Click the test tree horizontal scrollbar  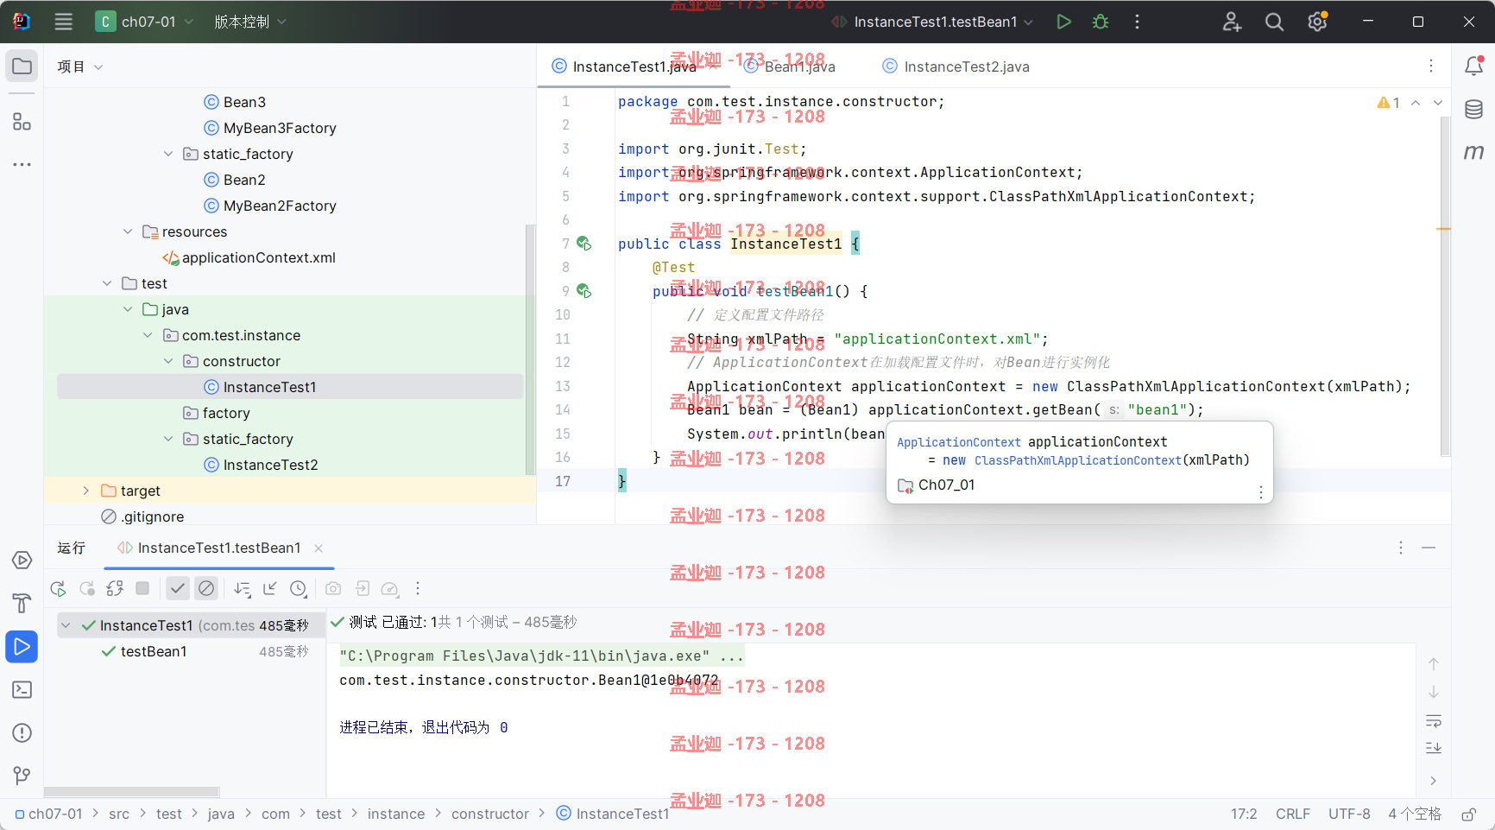point(131,791)
